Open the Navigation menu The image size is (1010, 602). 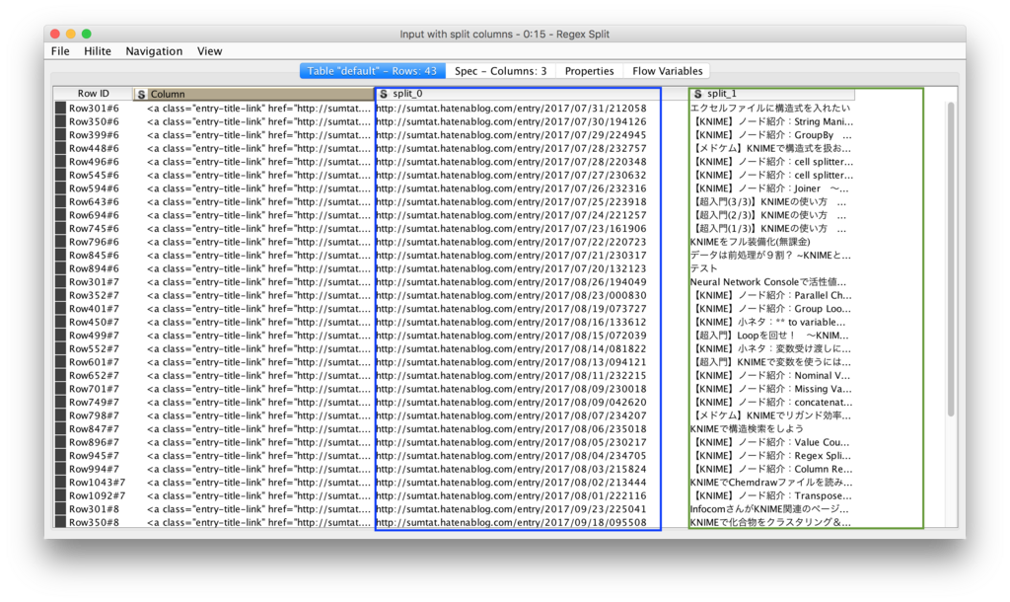coord(154,51)
